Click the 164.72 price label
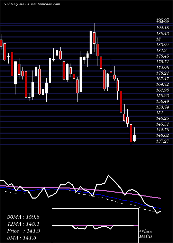Screen dimensions: 173x243 163,84
